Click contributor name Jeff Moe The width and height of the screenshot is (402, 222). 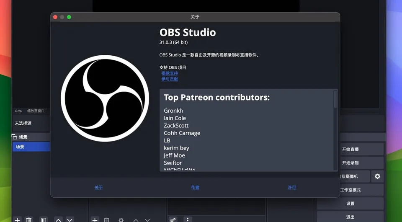pyautogui.click(x=174, y=155)
